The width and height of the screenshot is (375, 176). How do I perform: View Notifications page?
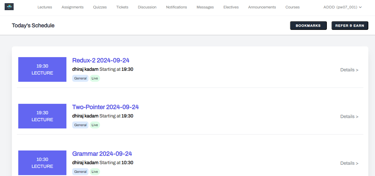tap(176, 7)
